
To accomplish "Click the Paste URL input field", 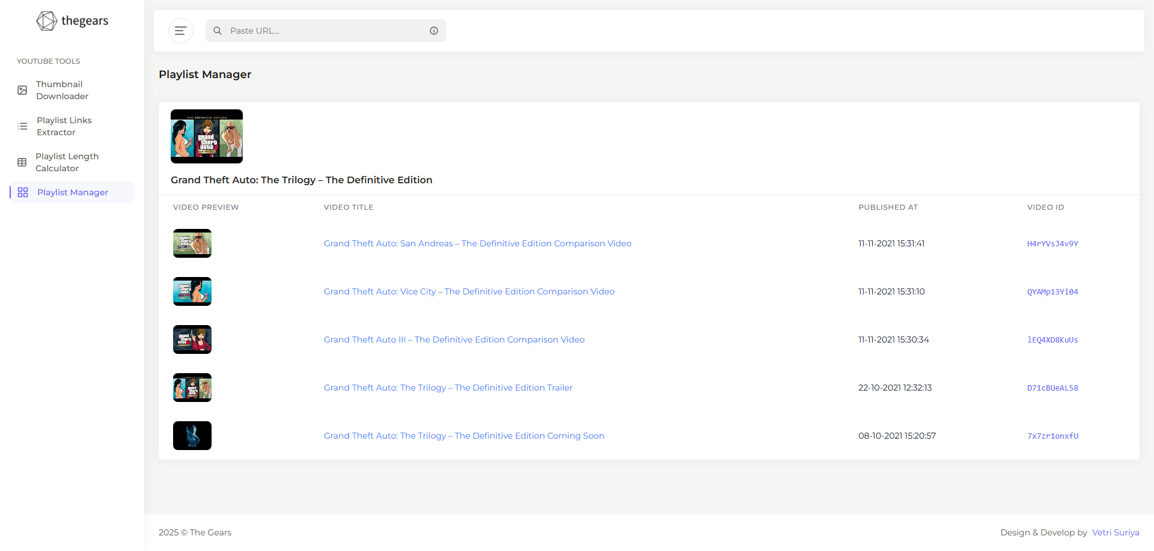I will coord(325,31).
